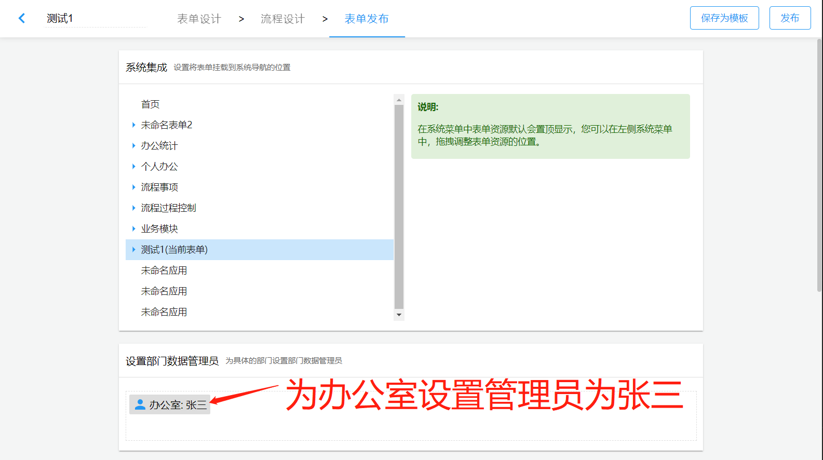Select 首页 in navigation tree

(x=151, y=104)
